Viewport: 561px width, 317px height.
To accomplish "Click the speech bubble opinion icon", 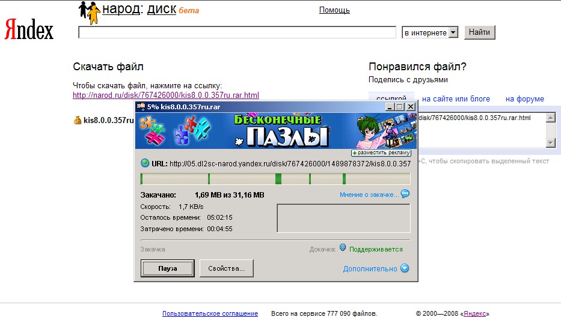I will click(405, 194).
